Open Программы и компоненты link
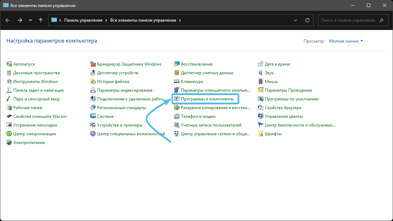 207,99
